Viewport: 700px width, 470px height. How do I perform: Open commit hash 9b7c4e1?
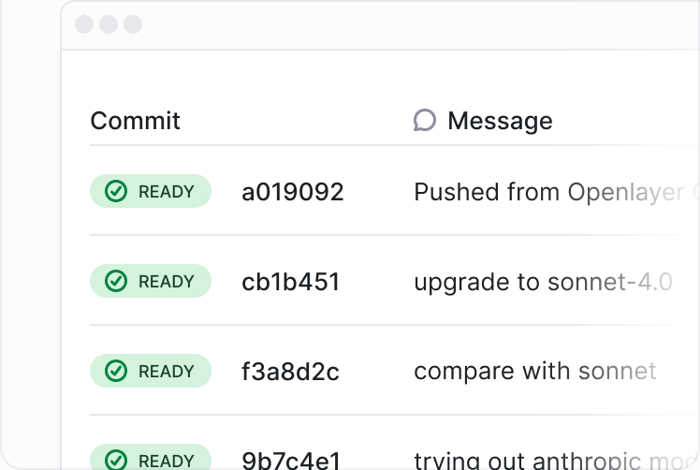pyautogui.click(x=291, y=461)
